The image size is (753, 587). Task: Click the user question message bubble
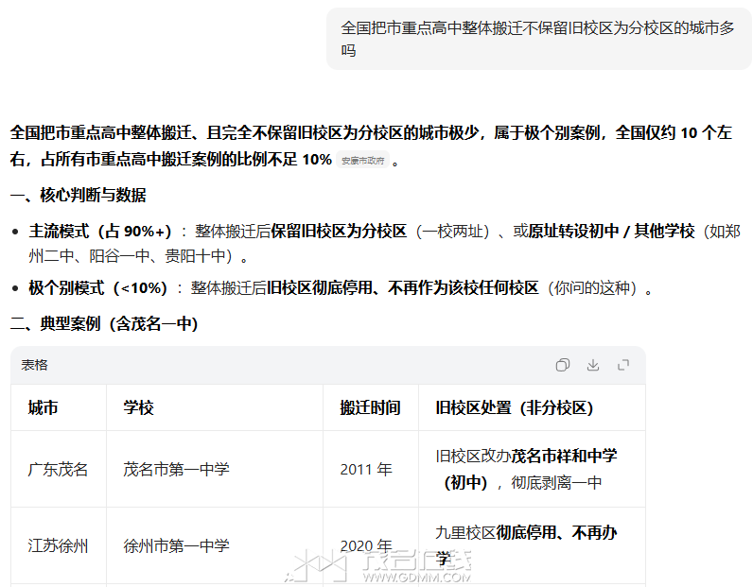pos(538,39)
